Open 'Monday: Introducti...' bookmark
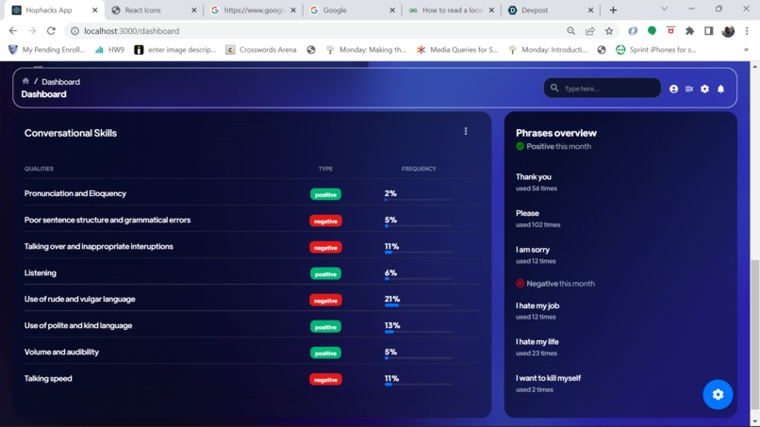 click(548, 49)
